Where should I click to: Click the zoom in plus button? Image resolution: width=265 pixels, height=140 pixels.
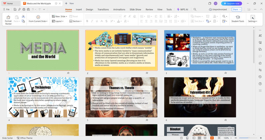(261, 138)
